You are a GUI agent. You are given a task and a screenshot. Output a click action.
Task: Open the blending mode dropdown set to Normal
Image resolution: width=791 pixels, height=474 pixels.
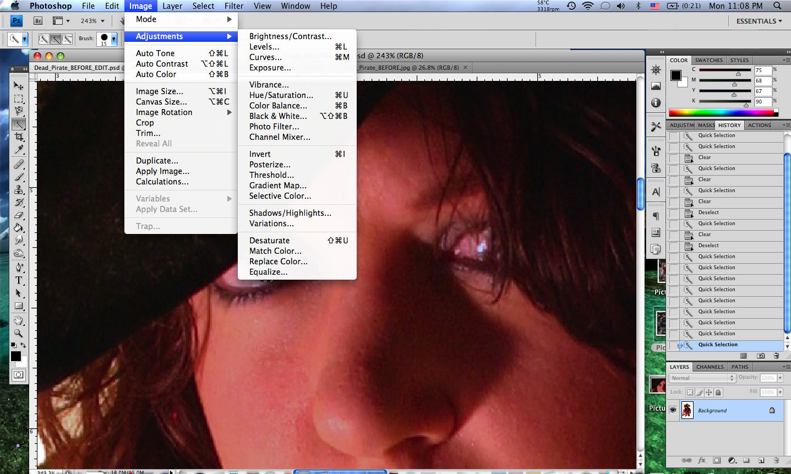click(703, 378)
